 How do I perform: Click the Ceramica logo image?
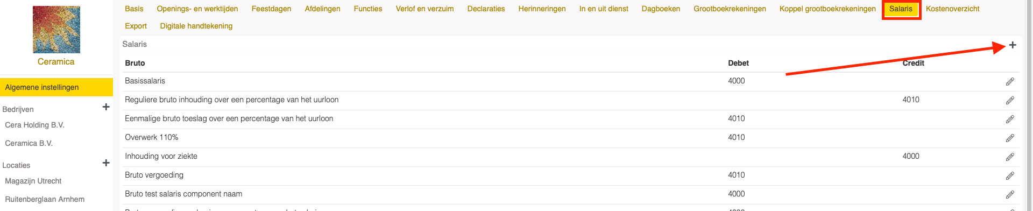[x=56, y=30]
